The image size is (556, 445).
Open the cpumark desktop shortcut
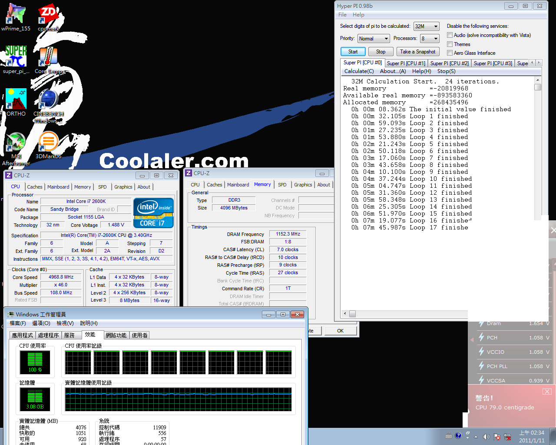[x=48, y=17]
